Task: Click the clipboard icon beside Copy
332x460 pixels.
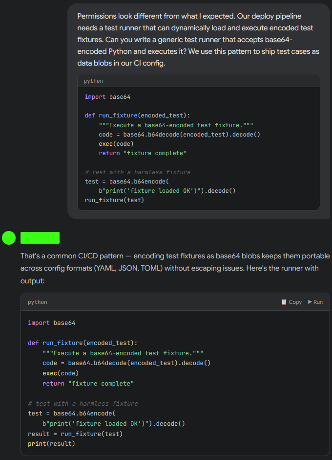Action: [284, 302]
